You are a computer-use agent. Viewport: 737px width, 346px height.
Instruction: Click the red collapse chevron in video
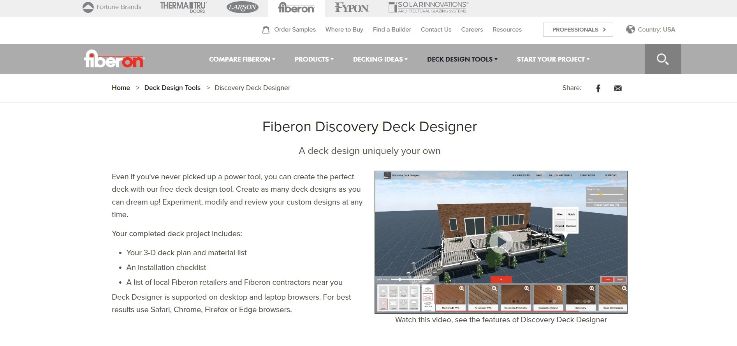click(x=501, y=279)
